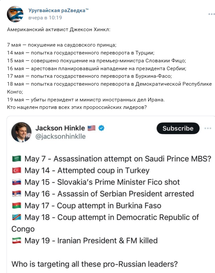This screenshot has width=215, height=273.
Task: Click the Saudi Arabia flag icon
Action: pyautogui.click(x=16, y=159)
